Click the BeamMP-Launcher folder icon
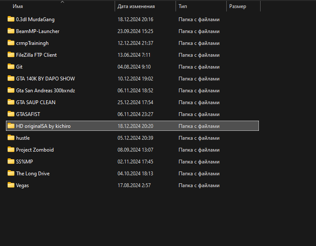316x246 pixels. point(11,31)
